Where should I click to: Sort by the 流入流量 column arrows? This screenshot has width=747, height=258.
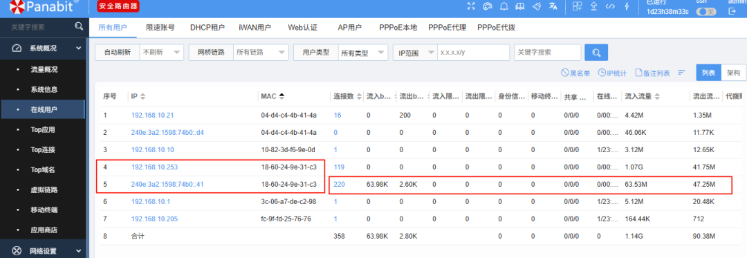click(658, 96)
